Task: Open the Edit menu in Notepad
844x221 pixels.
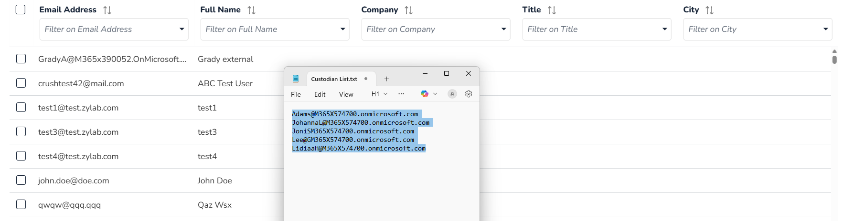Action: click(x=320, y=94)
